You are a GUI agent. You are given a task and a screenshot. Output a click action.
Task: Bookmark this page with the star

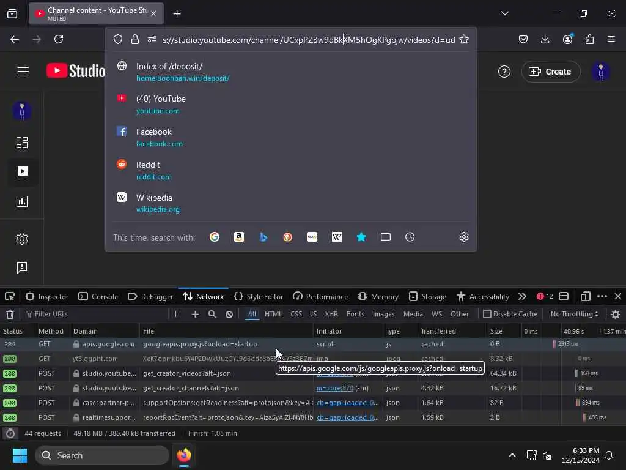click(x=464, y=40)
